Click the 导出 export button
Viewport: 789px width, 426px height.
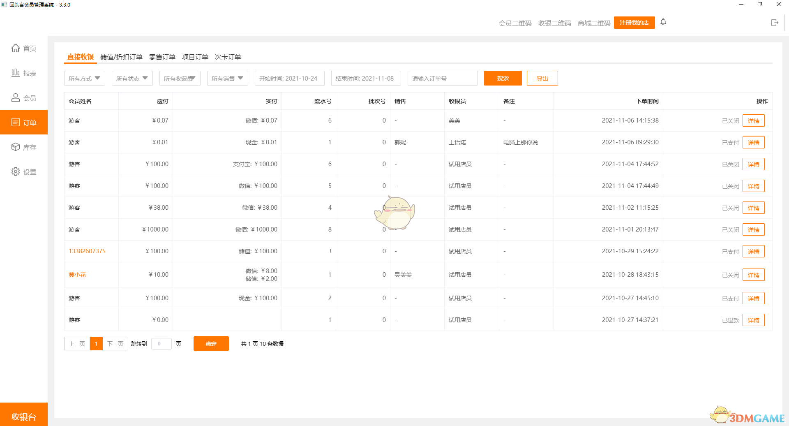point(542,78)
